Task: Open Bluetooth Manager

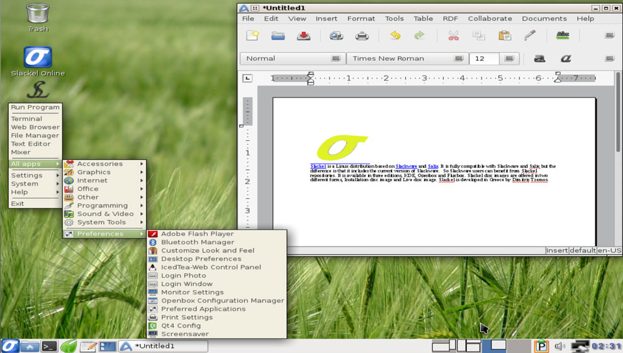Action: pos(217,242)
